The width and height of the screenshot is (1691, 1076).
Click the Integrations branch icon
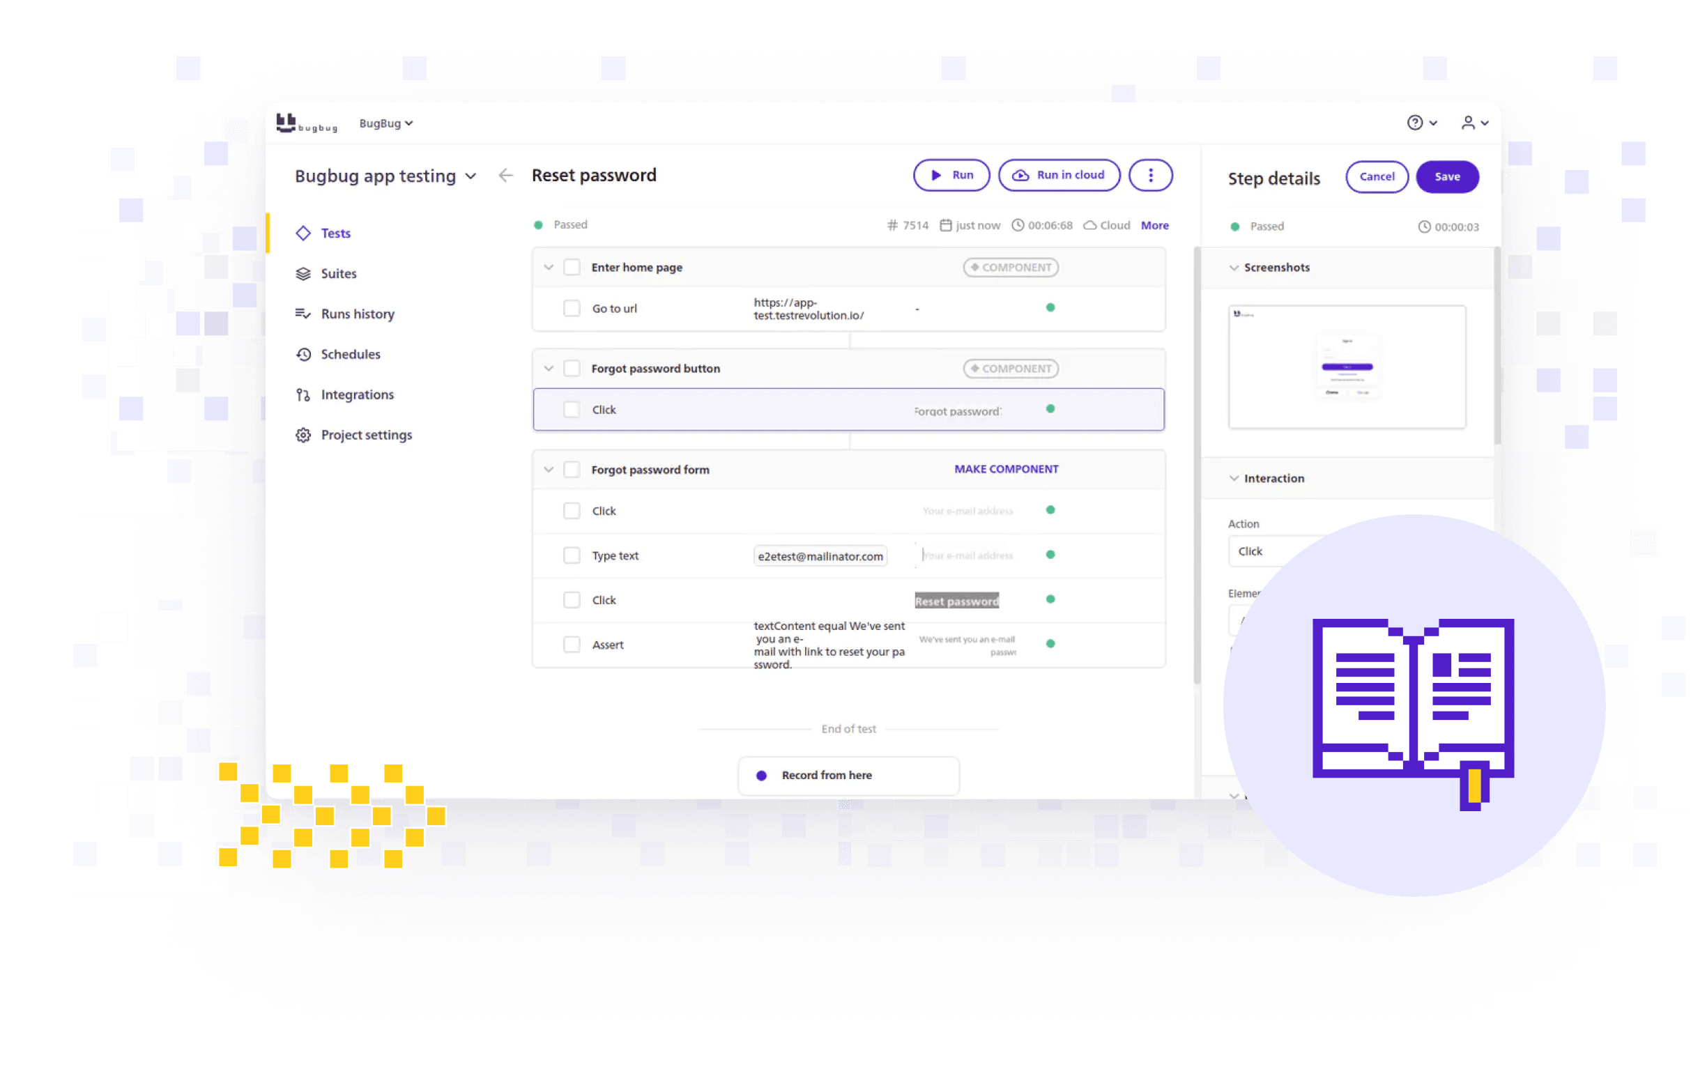(x=303, y=394)
